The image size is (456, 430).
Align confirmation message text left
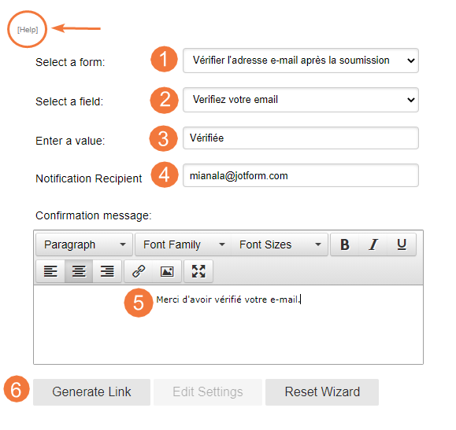pyautogui.click(x=50, y=271)
